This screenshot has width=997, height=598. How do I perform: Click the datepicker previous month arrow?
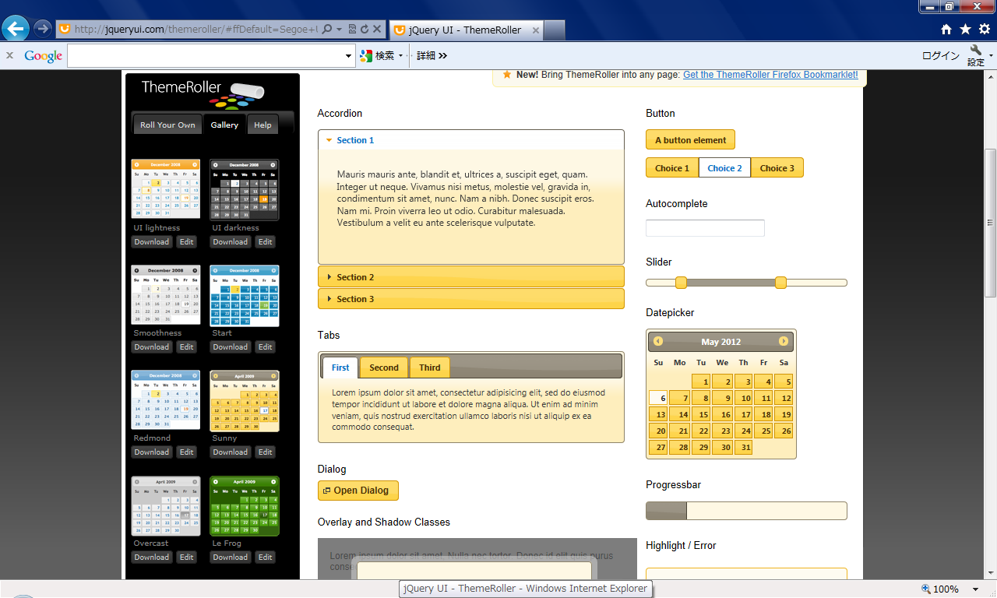pyautogui.click(x=658, y=342)
